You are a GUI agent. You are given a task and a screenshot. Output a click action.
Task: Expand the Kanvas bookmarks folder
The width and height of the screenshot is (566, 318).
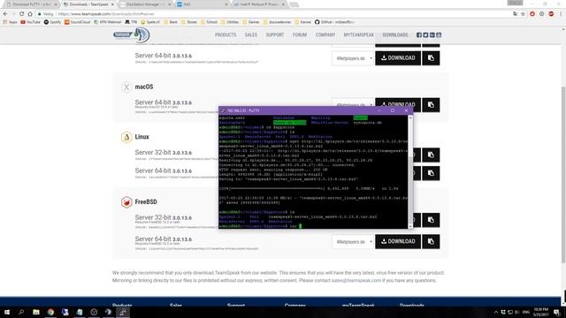click(x=302, y=22)
